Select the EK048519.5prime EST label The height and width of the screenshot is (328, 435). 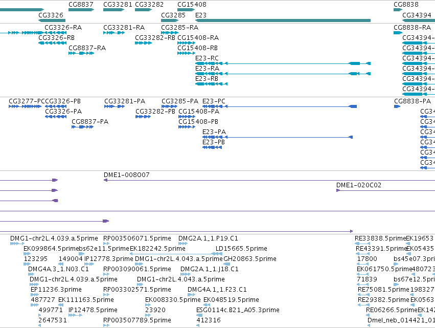(x=231, y=300)
